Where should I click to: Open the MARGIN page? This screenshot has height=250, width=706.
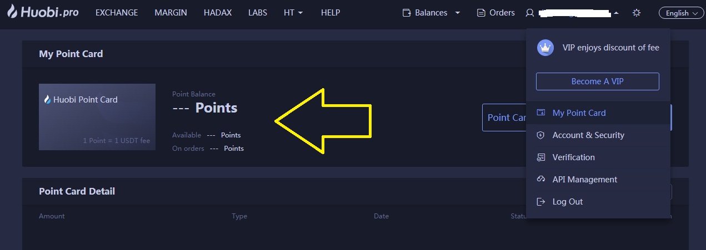click(171, 12)
